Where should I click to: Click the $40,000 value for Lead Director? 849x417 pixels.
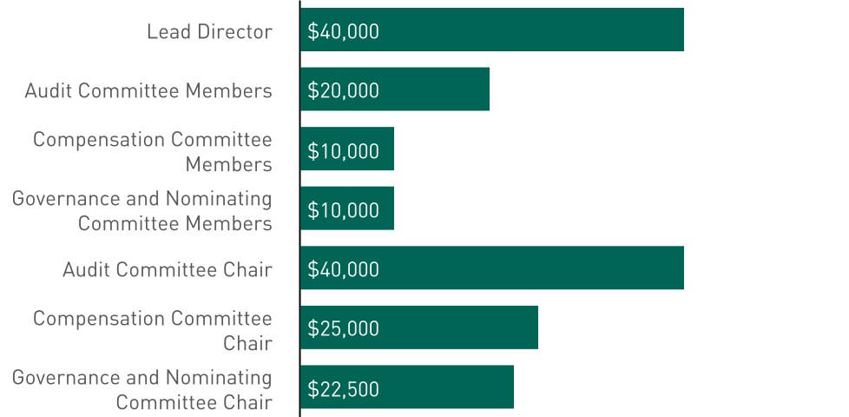344,31
